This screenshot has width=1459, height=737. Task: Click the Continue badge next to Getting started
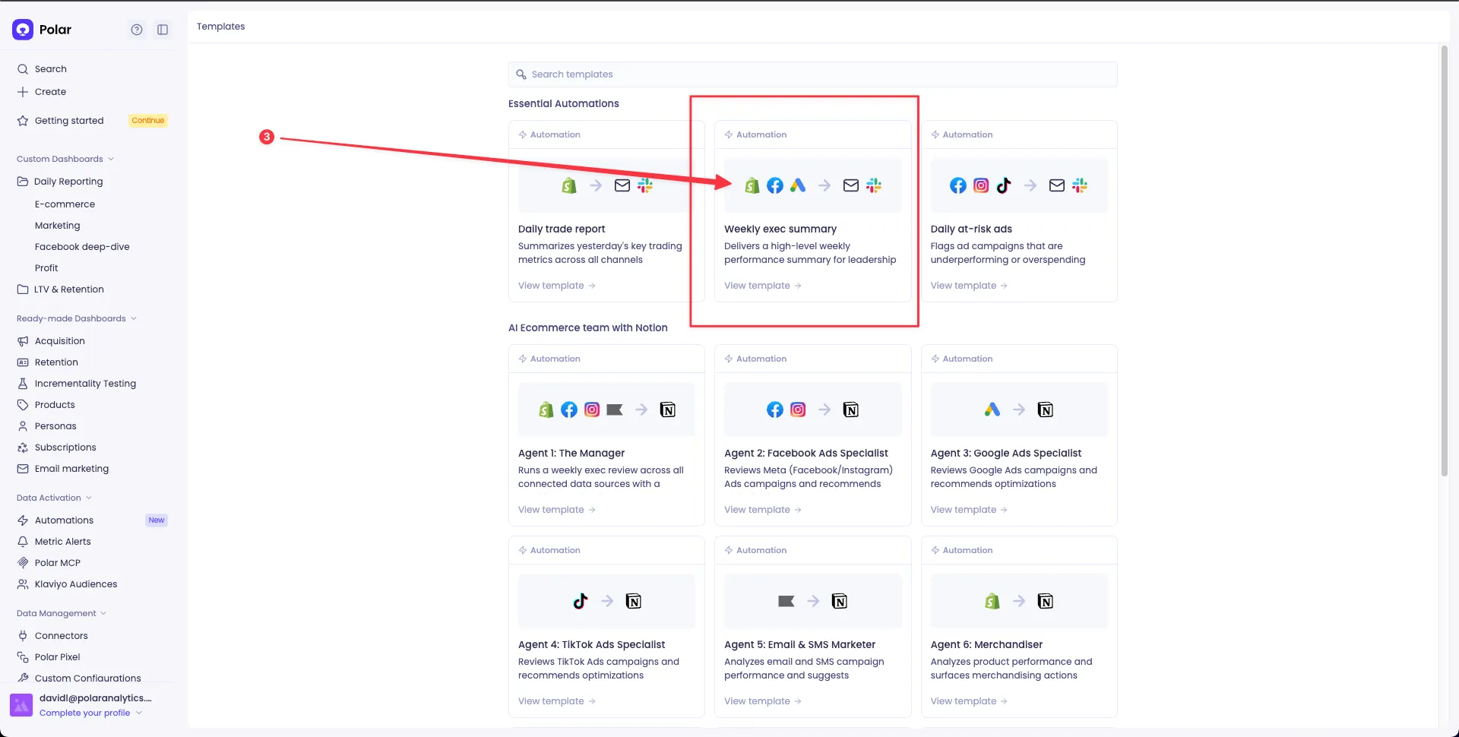pyautogui.click(x=148, y=120)
